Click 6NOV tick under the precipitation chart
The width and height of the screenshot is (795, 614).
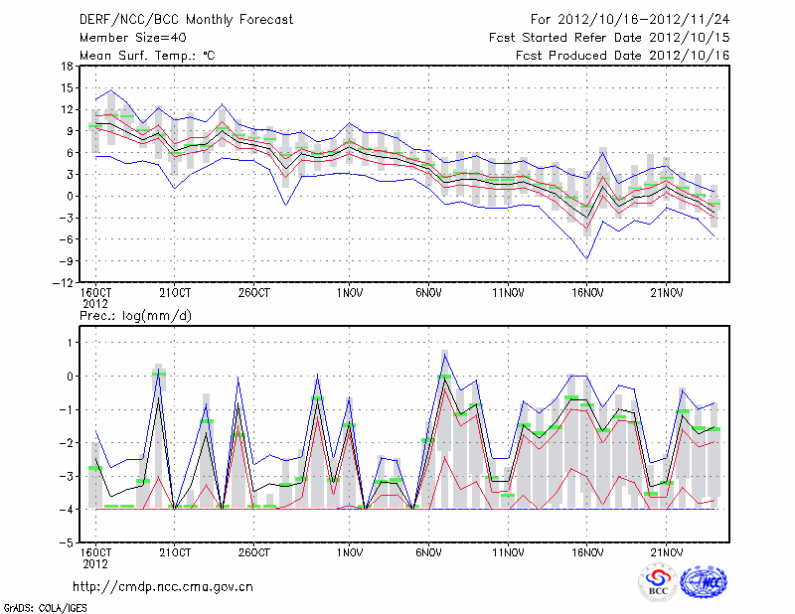coord(428,551)
